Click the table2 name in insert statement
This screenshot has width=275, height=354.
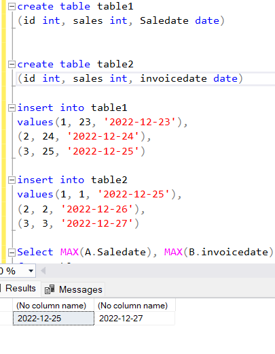pos(109,180)
